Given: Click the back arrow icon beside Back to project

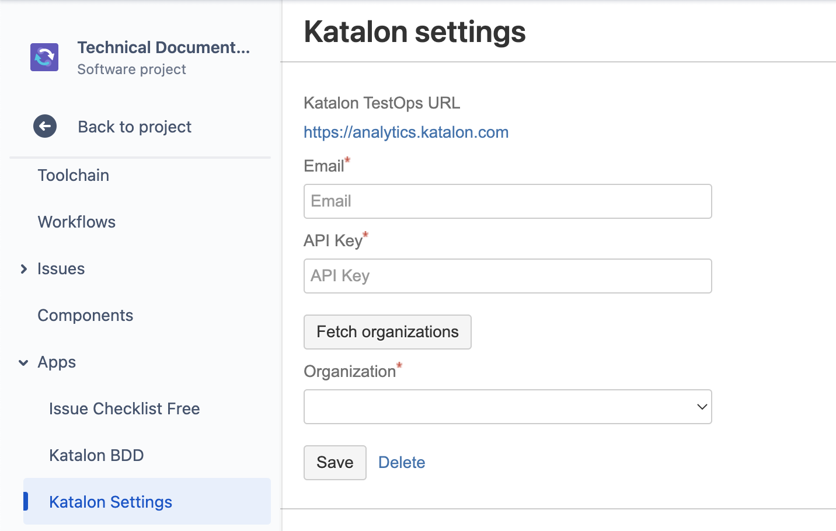Looking at the screenshot, I should (45, 126).
